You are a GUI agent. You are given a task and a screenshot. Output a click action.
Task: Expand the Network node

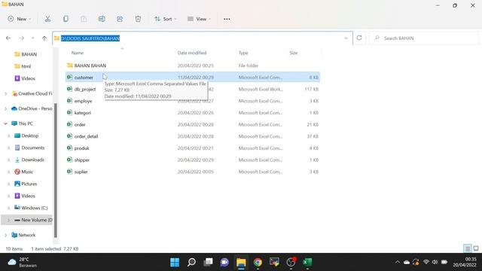coord(5,235)
